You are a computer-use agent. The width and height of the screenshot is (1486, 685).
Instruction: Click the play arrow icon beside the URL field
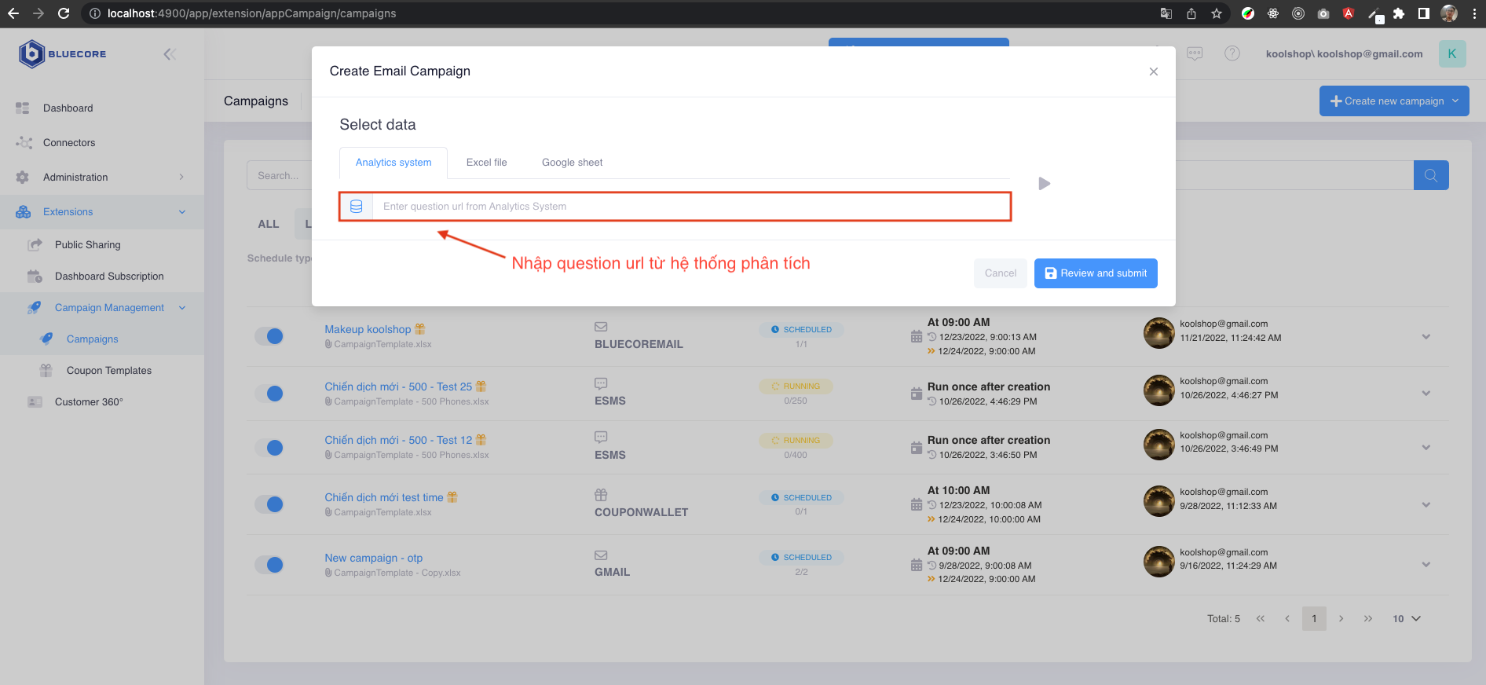click(1044, 184)
